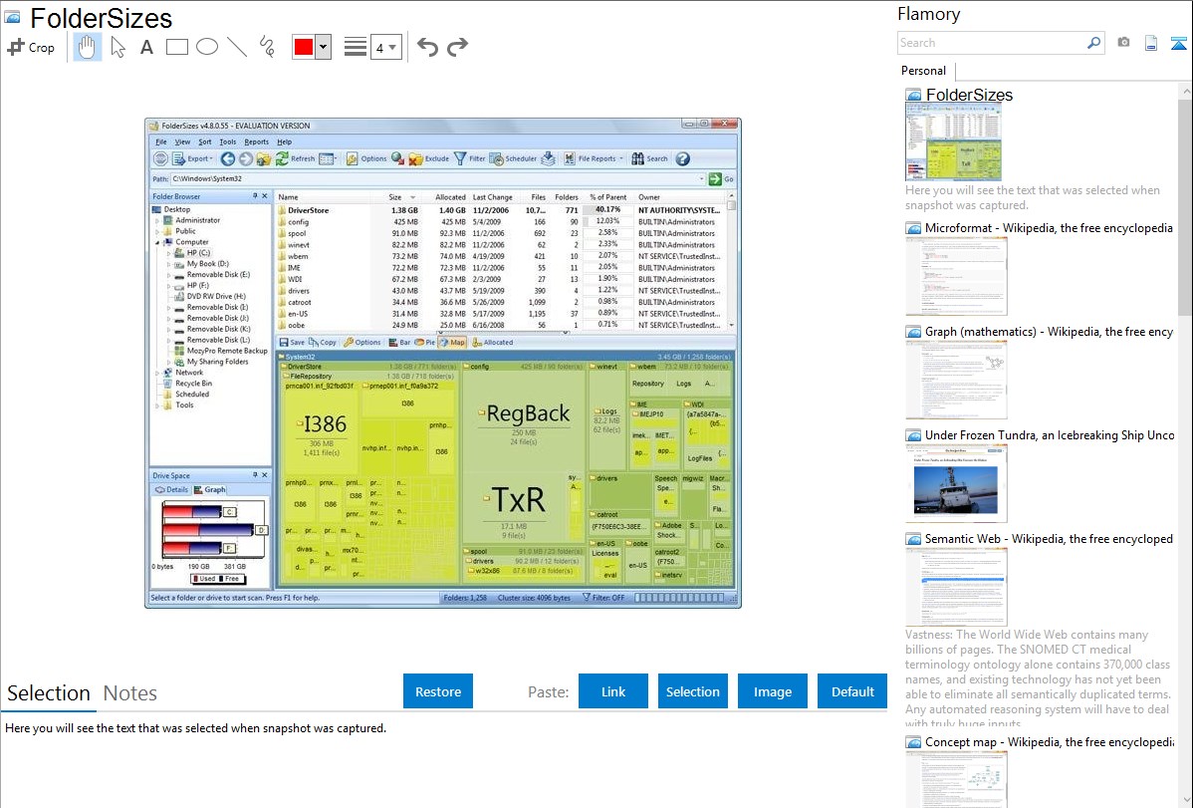This screenshot has width=1193, height=808.
Task: Select the straight line drawing tool
Action: point(237,47)
